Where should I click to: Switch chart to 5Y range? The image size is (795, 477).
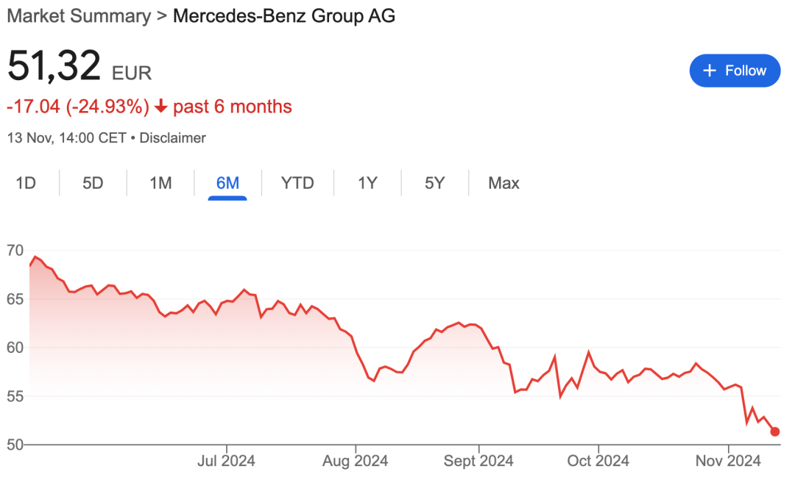tap(434, 183)
